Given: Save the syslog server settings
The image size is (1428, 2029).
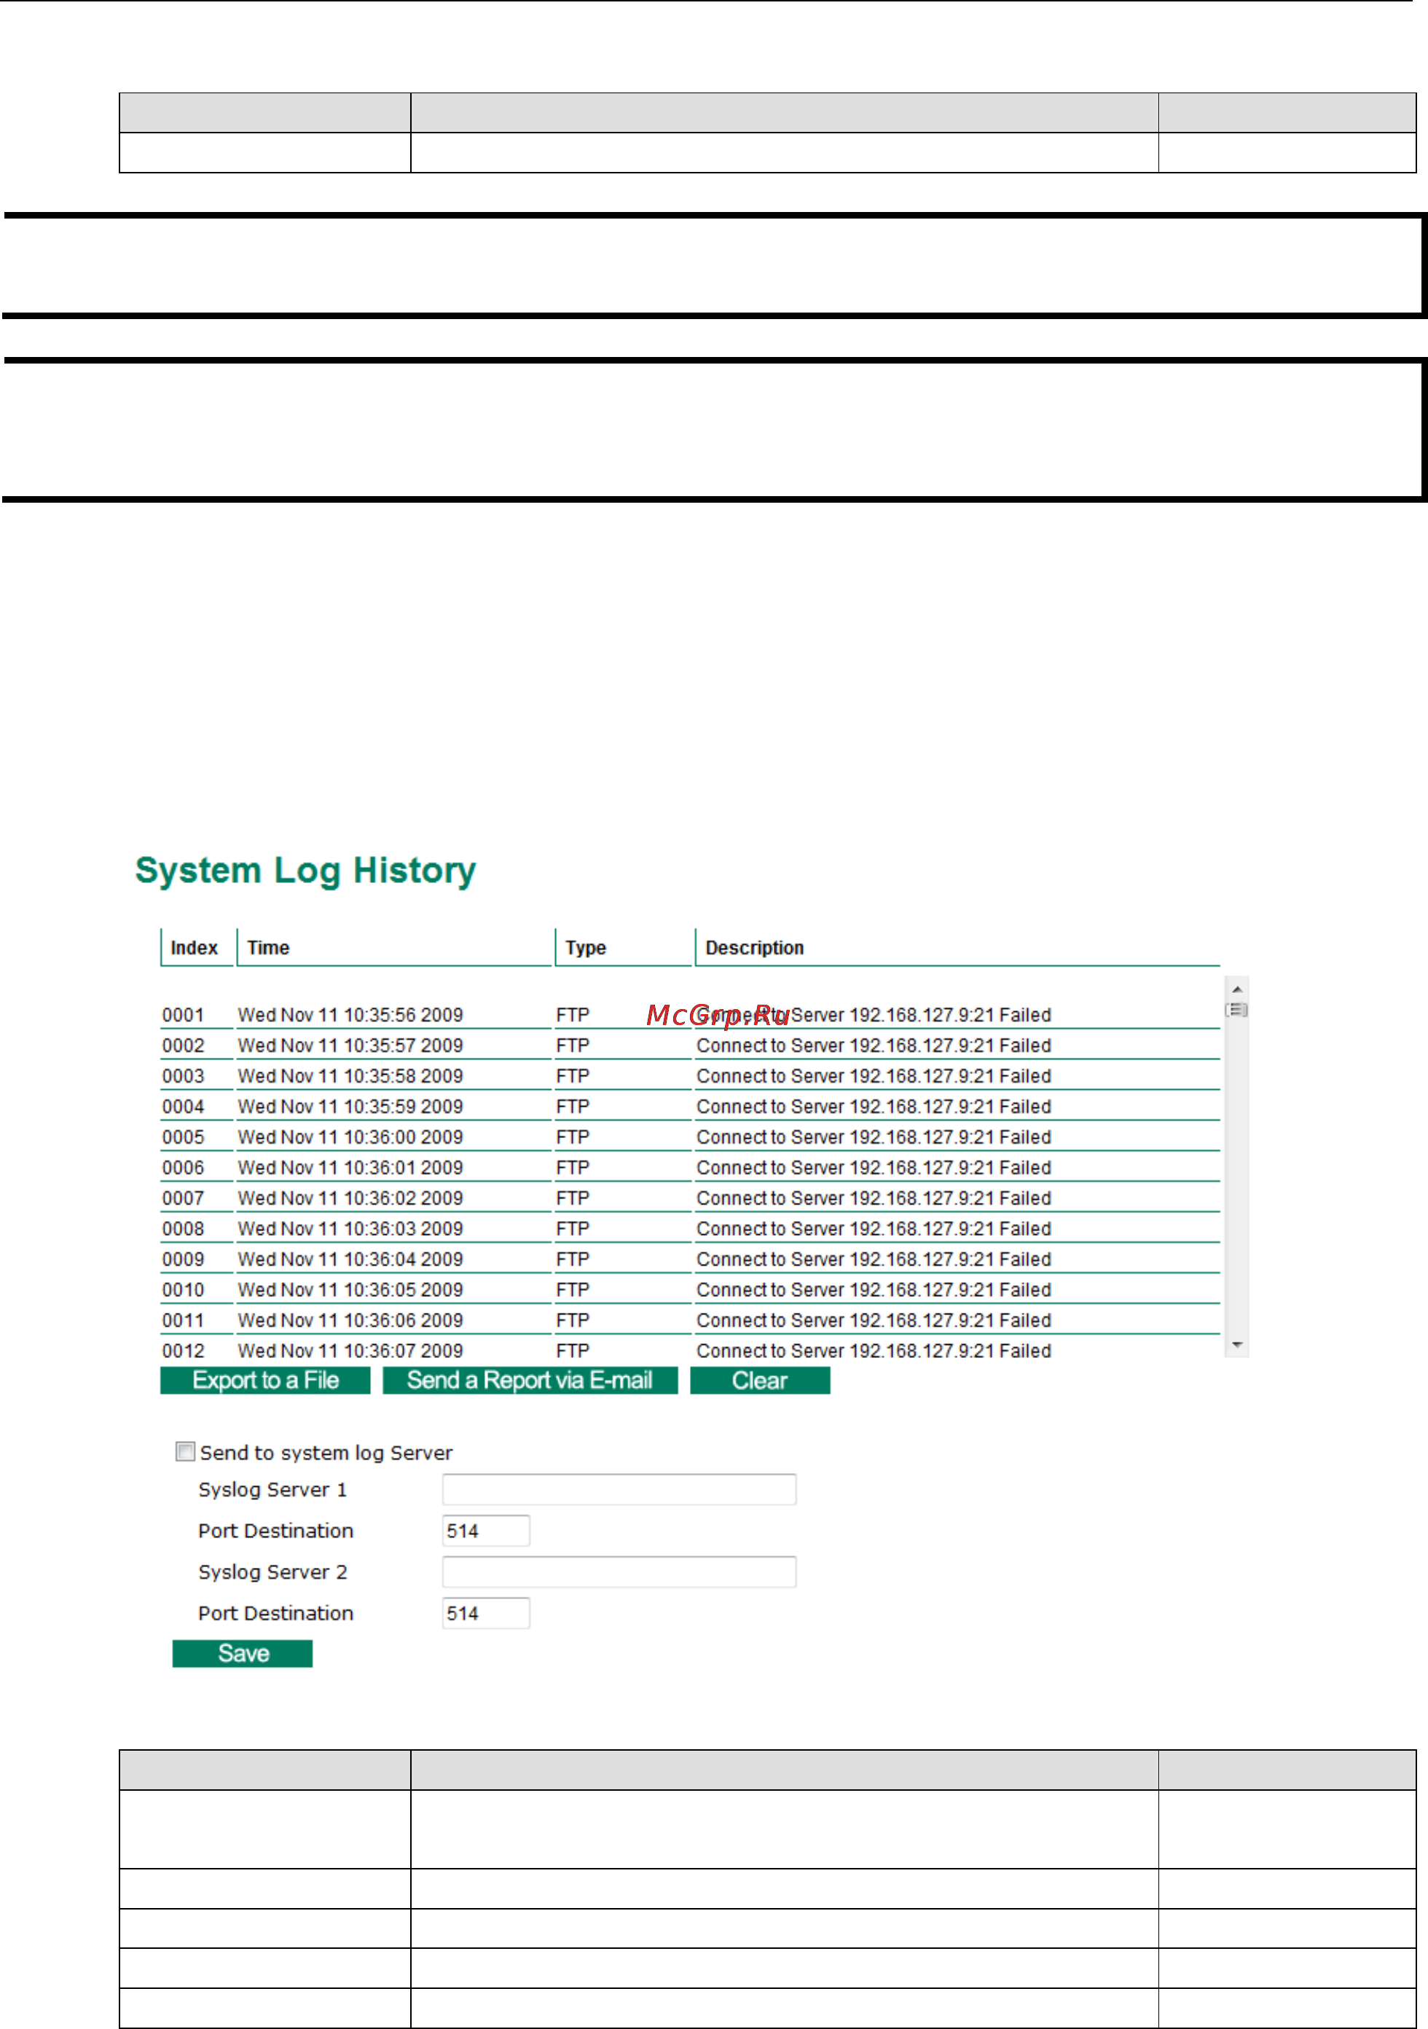Looking at the screenshot, I should pyautogui.click(x=242, y=1653).
